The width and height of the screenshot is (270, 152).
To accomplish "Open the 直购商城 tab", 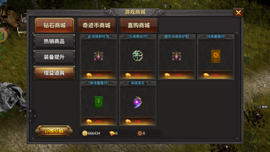I will tap(139, 26).
